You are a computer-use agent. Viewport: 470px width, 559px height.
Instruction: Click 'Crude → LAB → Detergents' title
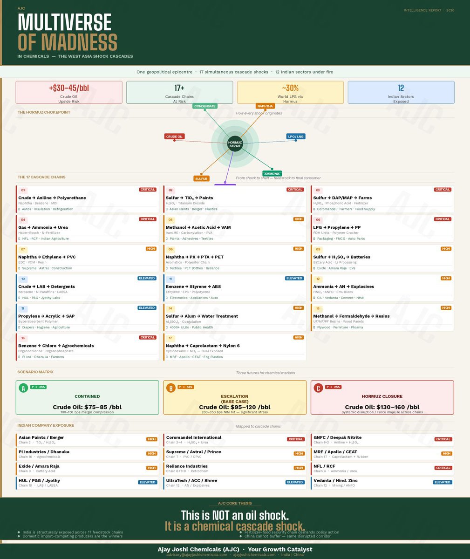(x=48, y=286)
